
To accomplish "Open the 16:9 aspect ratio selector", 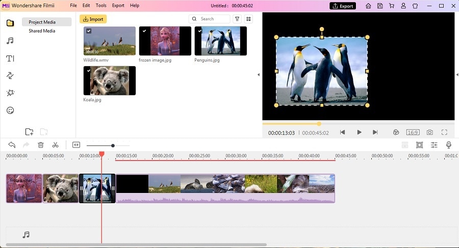I will pos(413,132).
